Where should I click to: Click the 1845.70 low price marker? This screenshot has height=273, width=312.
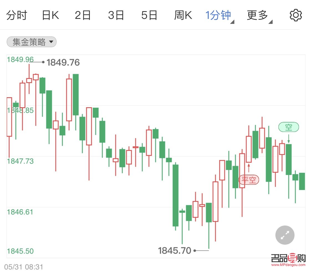(175, 251)
